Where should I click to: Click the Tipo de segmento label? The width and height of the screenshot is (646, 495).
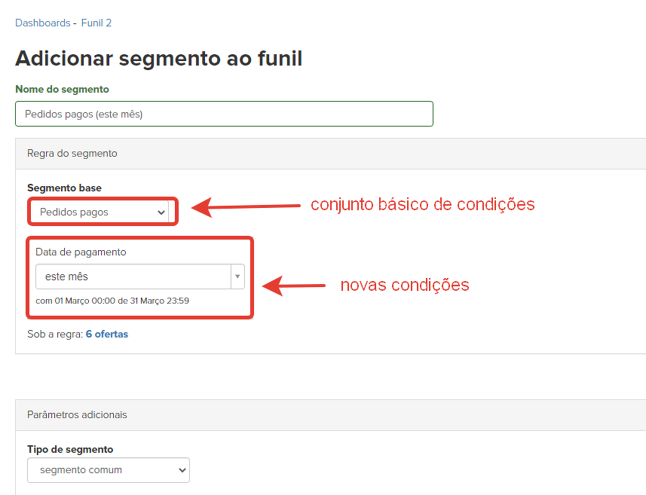tap(70, 449)
